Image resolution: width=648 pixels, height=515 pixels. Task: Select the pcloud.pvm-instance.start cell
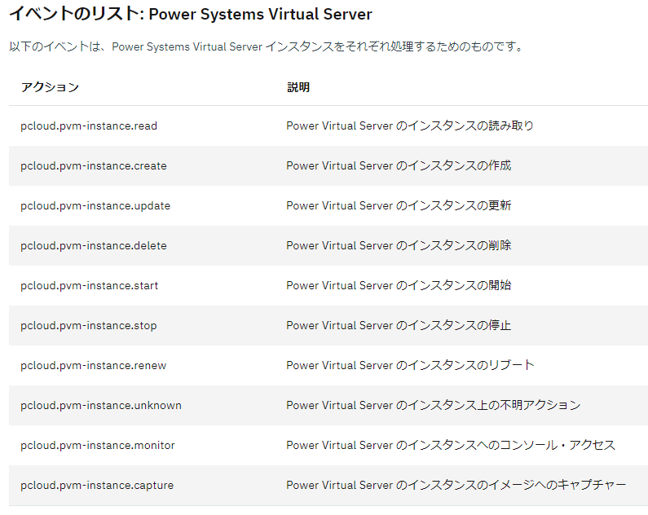coord(90,286)
